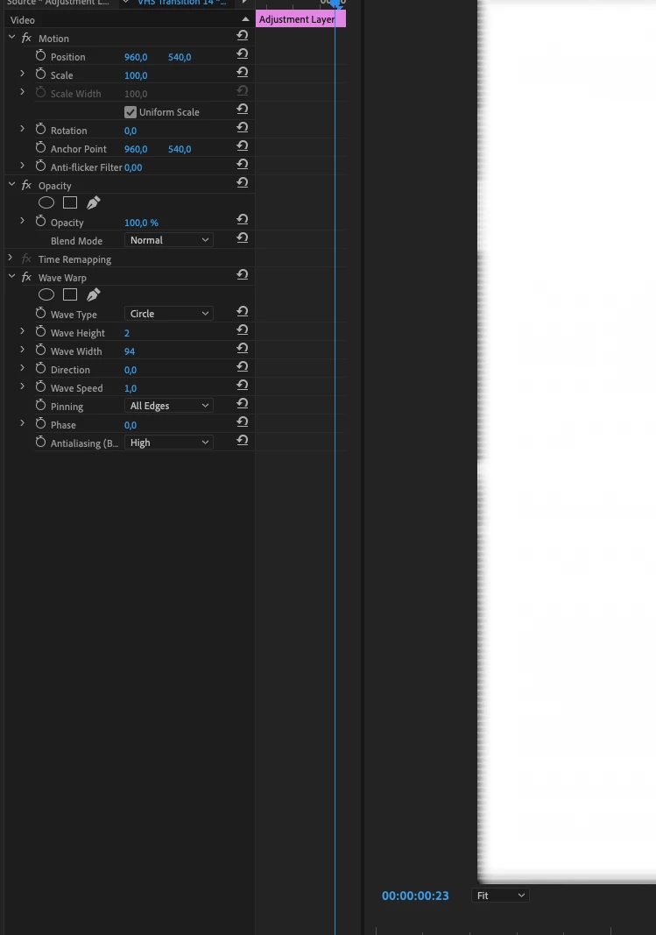Uncheck the Uniform Scale checkbox
Screen dimensions: 656x935
point(130,112)
